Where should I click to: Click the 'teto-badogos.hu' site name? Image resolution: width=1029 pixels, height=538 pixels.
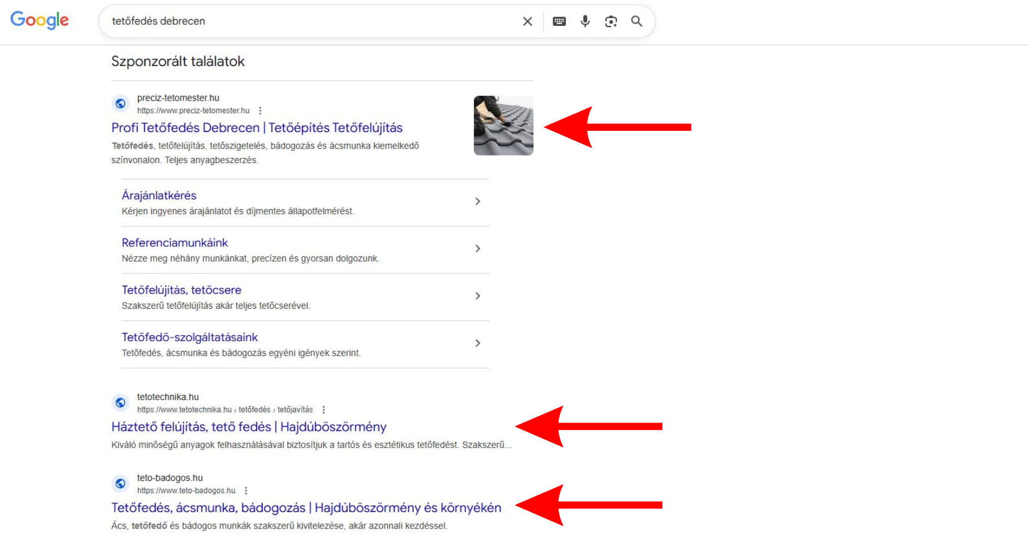170,478
